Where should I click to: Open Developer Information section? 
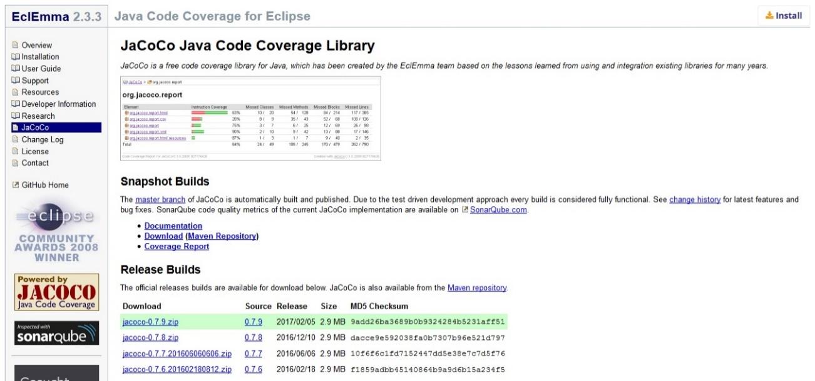tap(59, 104)
